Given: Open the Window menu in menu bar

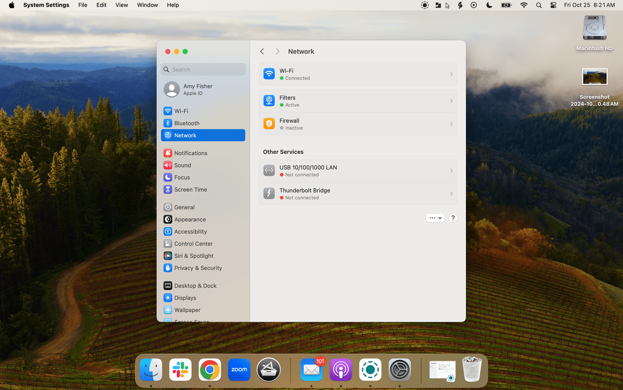Looking at the screenshot, I should coord(147,5).
